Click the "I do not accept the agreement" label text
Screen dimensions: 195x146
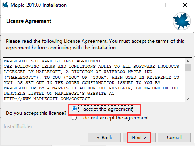pos(114,118)
